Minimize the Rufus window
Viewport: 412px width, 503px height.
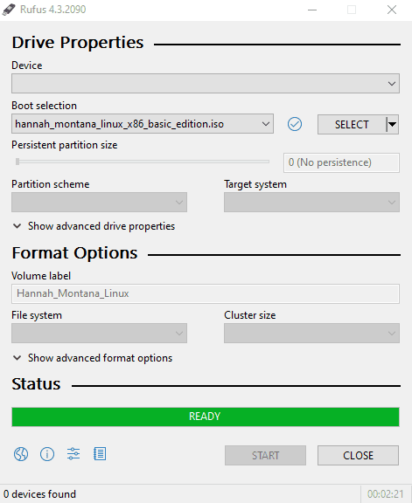(x=312, y=10)
